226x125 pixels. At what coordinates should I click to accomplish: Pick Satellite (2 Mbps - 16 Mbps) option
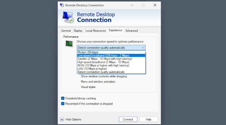click(x=111, y=59)
